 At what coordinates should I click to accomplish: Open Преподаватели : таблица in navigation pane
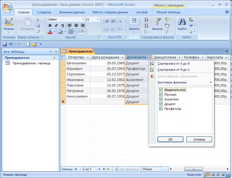coord(31,63)
